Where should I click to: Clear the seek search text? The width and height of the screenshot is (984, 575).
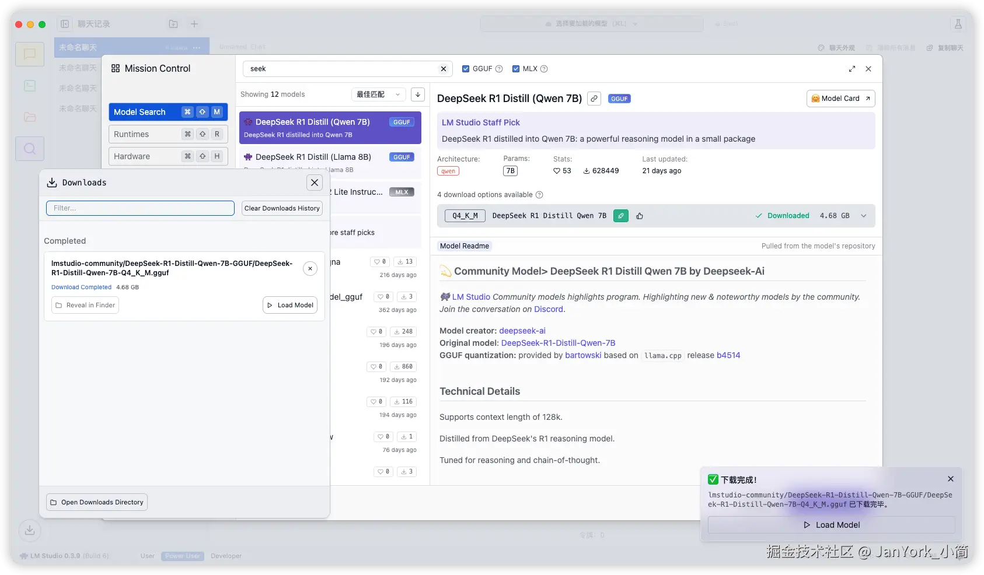point(444,69)
